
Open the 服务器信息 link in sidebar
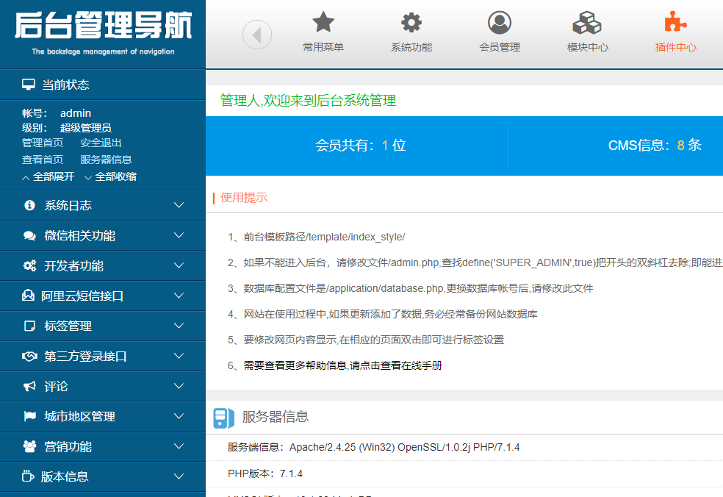tap(106, 160)
